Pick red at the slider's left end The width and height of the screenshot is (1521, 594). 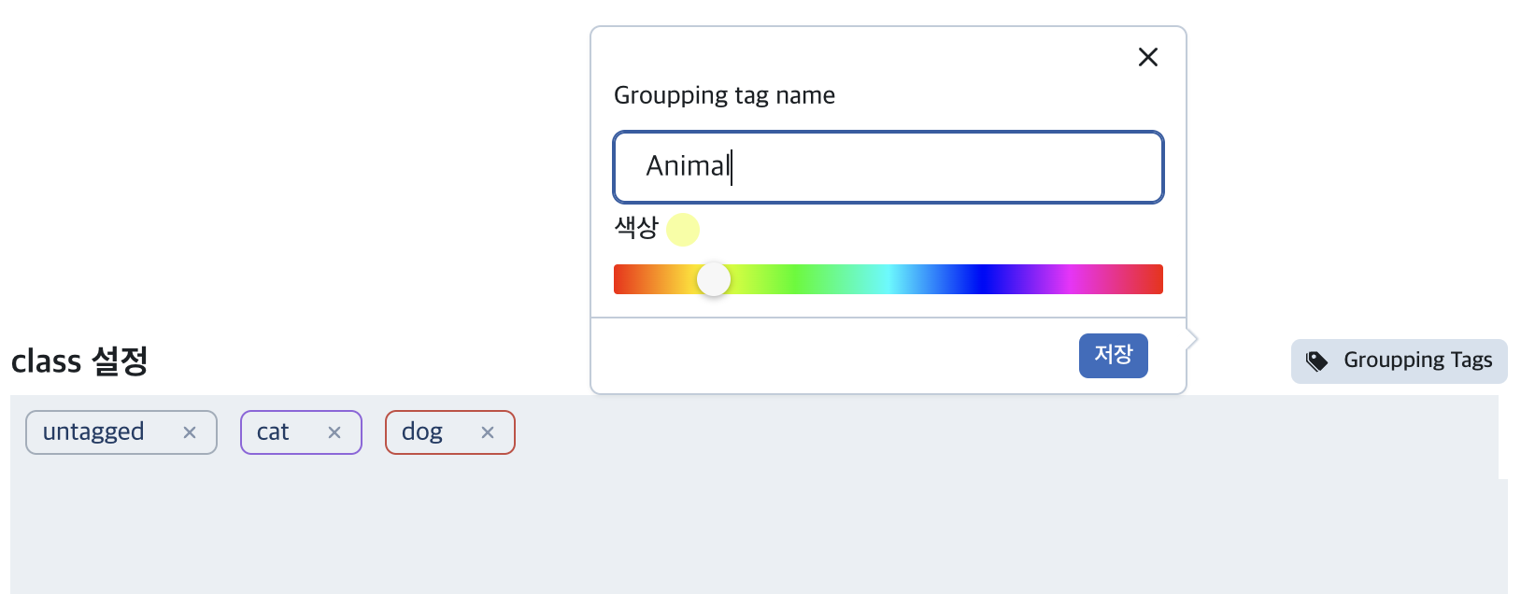[619, 279]
